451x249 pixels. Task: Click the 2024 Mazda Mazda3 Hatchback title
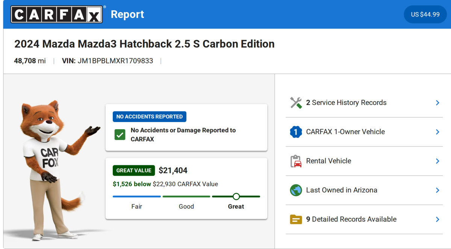click(x=144, y=44)
